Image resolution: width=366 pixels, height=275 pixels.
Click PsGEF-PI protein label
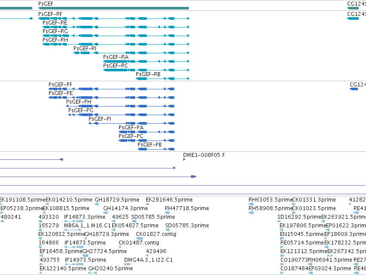pos(100,119)
